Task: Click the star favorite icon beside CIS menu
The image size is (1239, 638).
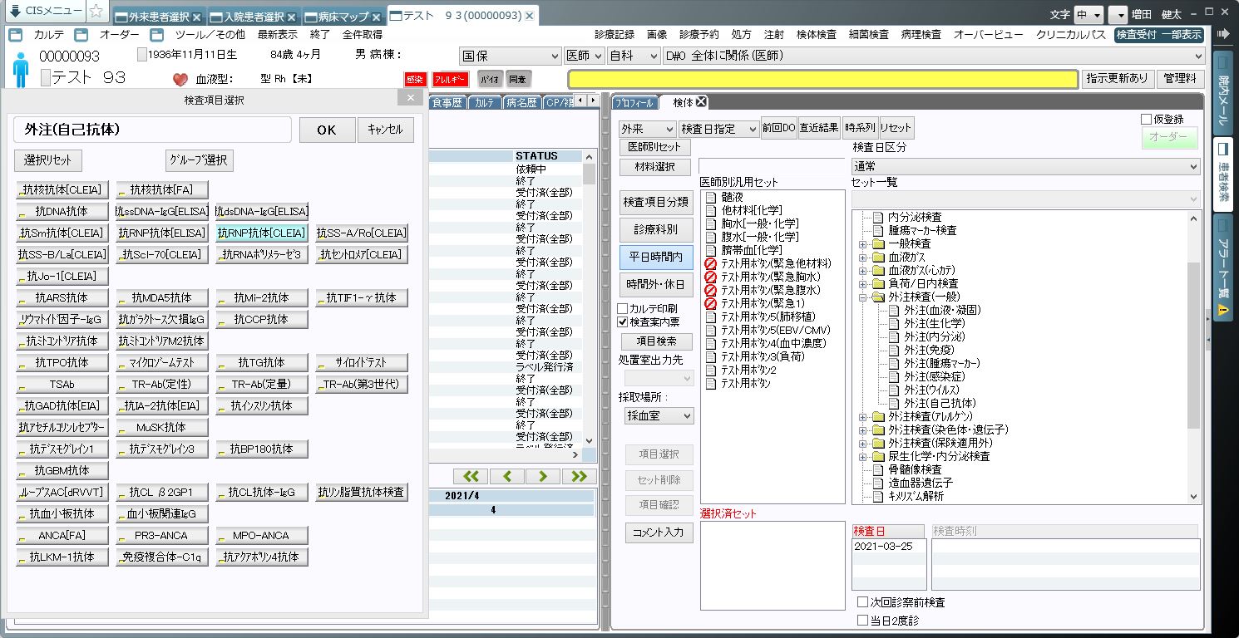Action: (x=96, y=12)
